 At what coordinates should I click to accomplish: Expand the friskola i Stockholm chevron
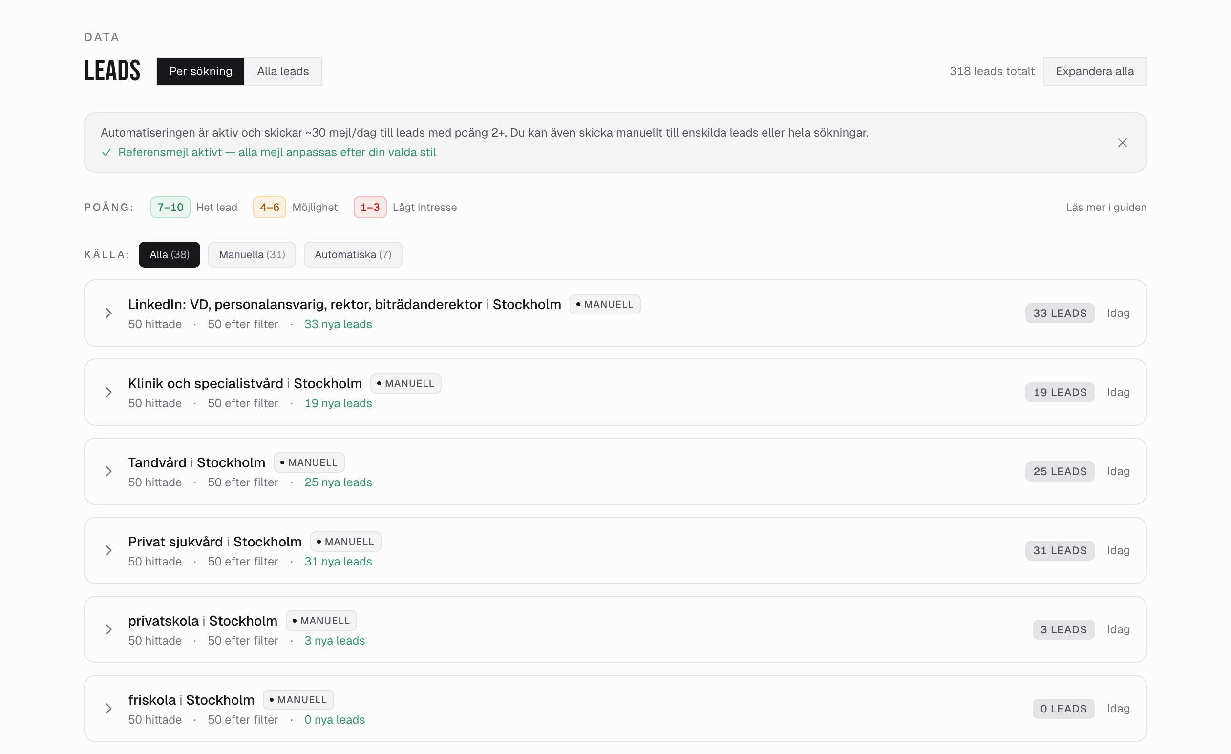pos(108,708)
